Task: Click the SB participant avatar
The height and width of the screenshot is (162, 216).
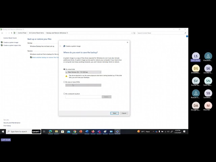Action: click(208, 93)
